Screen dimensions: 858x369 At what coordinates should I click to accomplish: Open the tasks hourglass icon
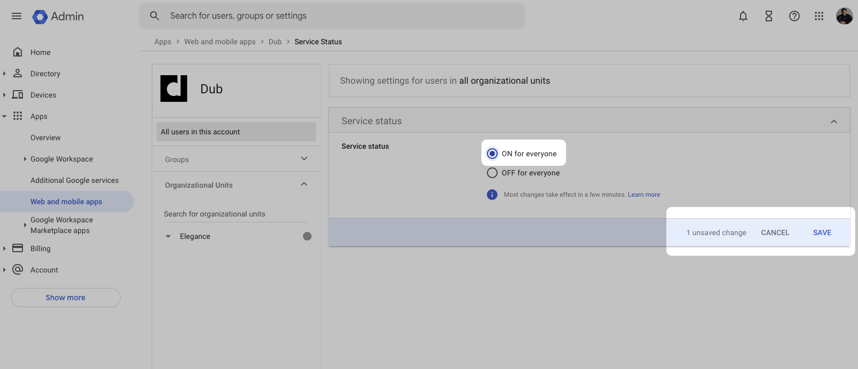(769, 16)
